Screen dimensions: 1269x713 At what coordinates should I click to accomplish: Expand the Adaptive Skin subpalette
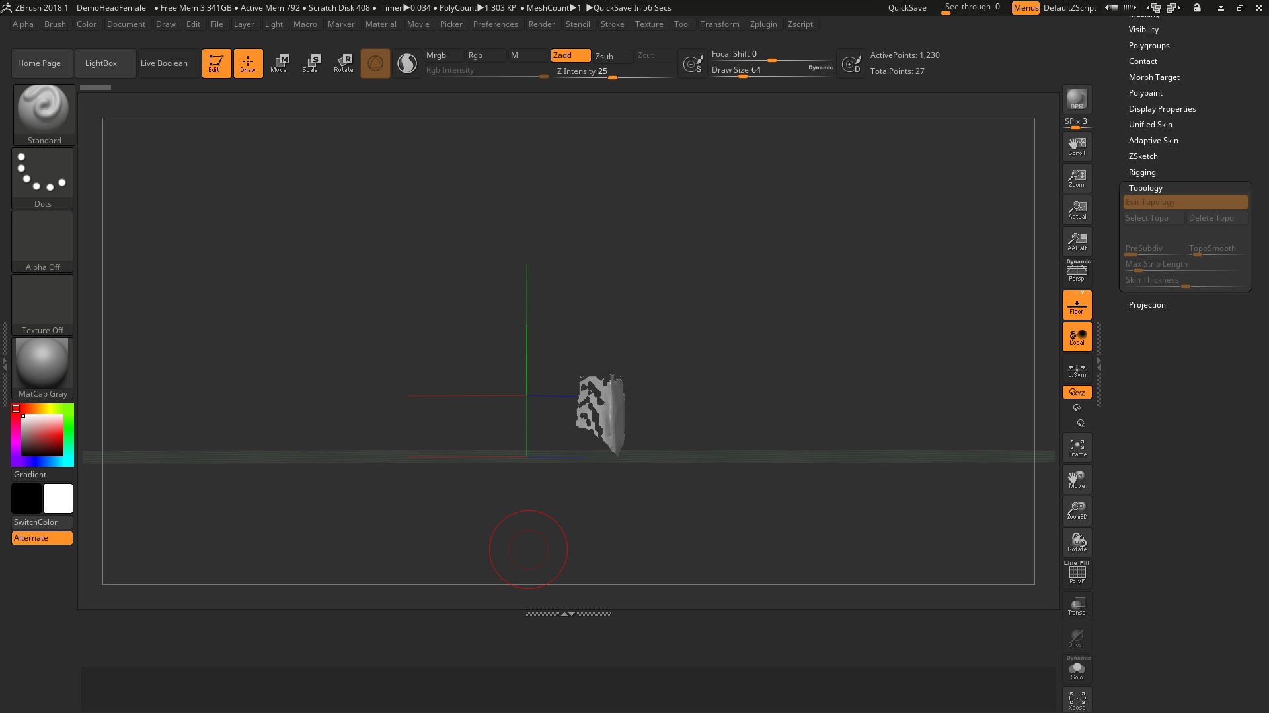1153,141
